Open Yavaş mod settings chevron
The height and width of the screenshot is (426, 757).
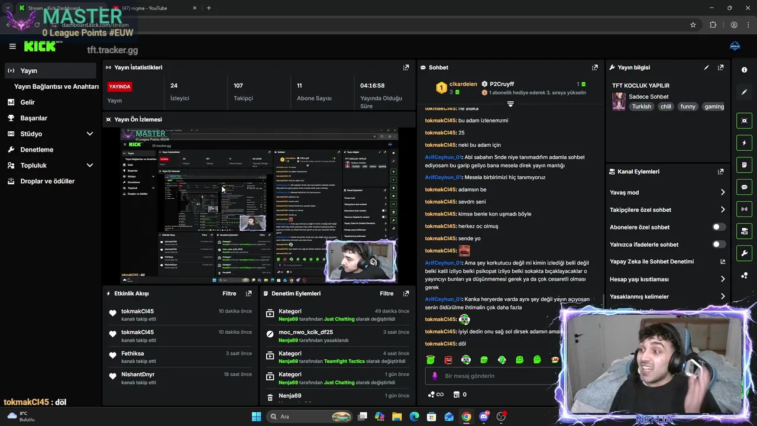pos(723,192)
